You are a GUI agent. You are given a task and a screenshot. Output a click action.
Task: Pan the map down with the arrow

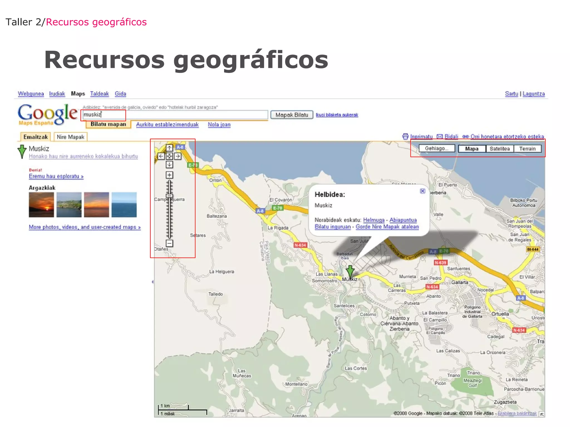tap(169, 165)
